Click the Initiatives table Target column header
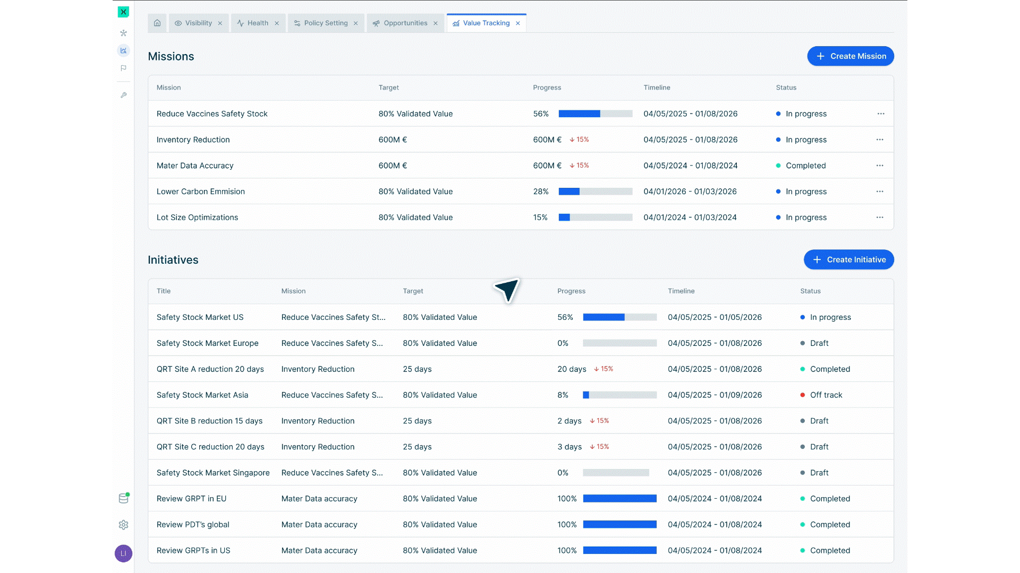 413,291
